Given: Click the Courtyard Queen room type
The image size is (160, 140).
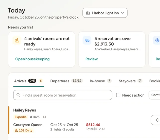Looking at the screenshot, I should 28,125.
